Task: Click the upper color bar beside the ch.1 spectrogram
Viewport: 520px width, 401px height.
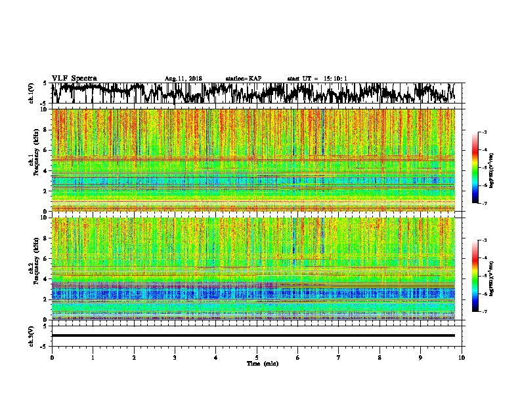Action: click(475, 167)
